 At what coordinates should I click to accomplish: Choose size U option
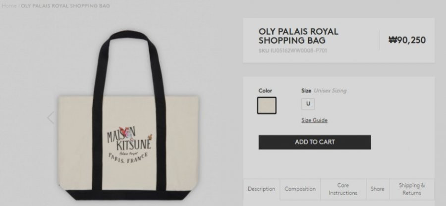click(x=308, y=104)
